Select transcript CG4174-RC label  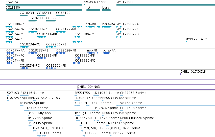pos(15,34)
